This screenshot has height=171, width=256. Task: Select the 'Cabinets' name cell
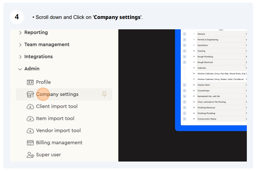[x=221, y=68]
